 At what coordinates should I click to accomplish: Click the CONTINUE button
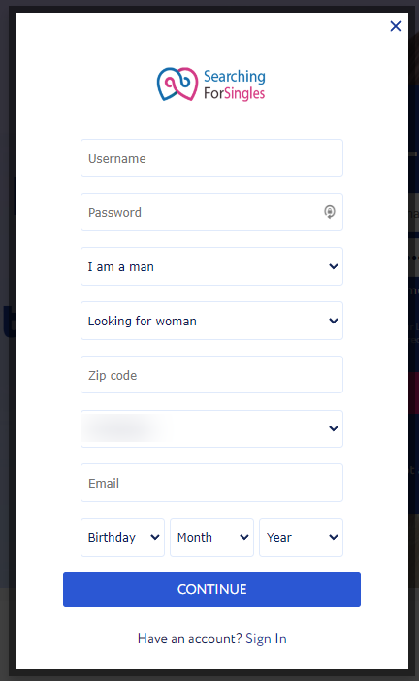coord(211,590)
